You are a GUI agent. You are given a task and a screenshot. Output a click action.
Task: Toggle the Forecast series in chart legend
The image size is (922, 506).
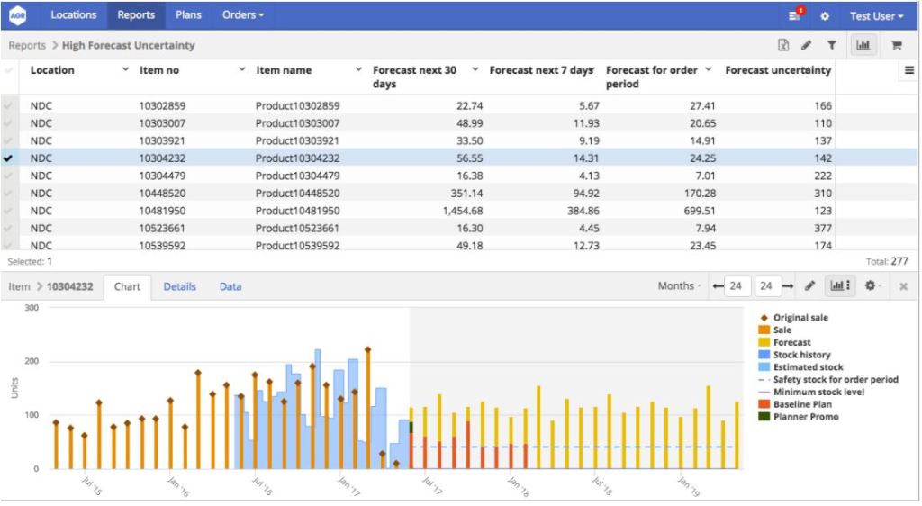pos(791,342)
